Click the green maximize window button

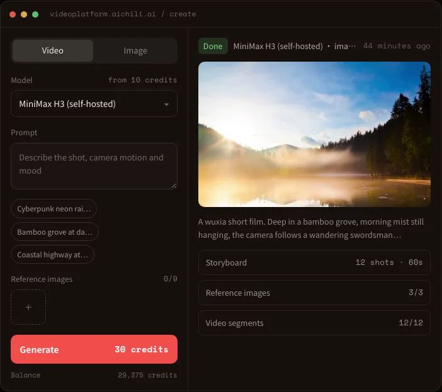tap(35, 14)
